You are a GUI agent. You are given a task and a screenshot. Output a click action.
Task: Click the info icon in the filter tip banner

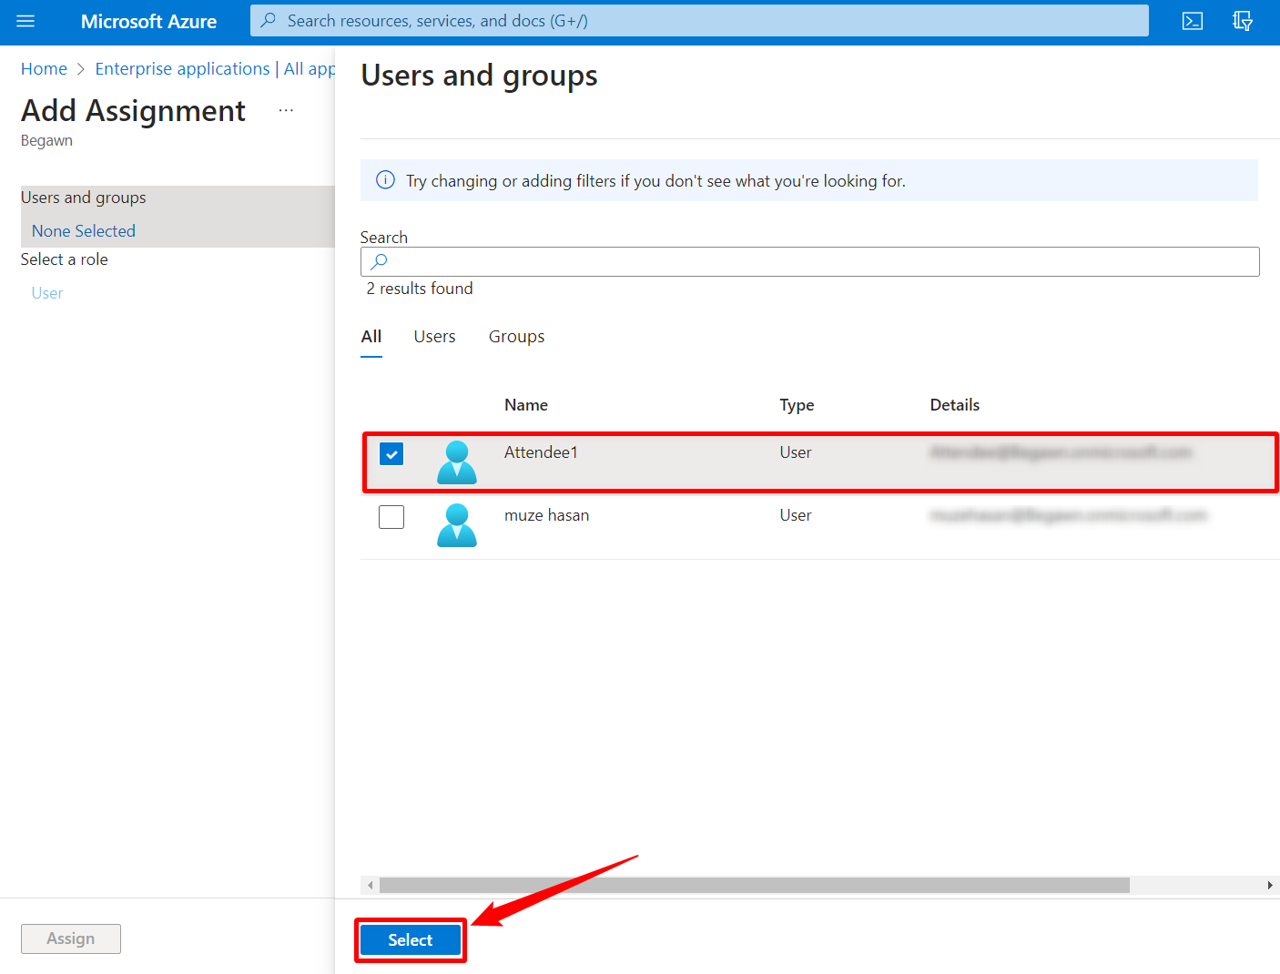[385, 180]
